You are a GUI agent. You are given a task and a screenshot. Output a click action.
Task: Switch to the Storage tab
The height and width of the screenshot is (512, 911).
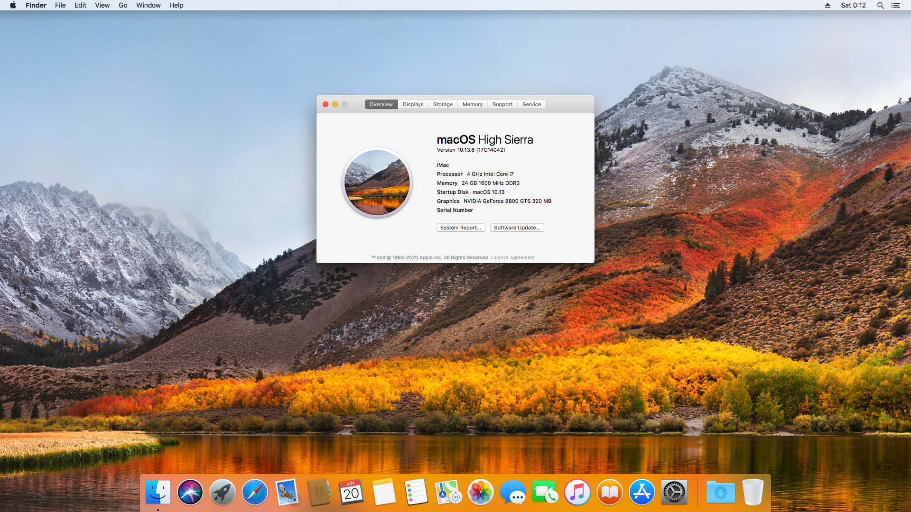(443, 104)
